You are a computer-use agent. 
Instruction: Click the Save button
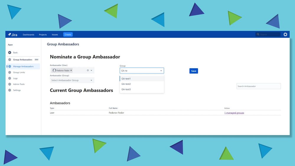194,71
